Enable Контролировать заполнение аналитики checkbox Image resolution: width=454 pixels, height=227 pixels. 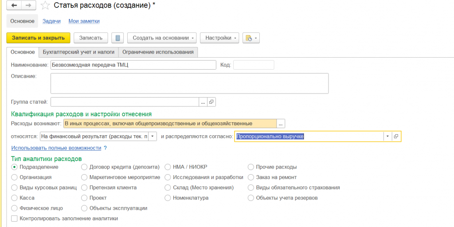14,218
